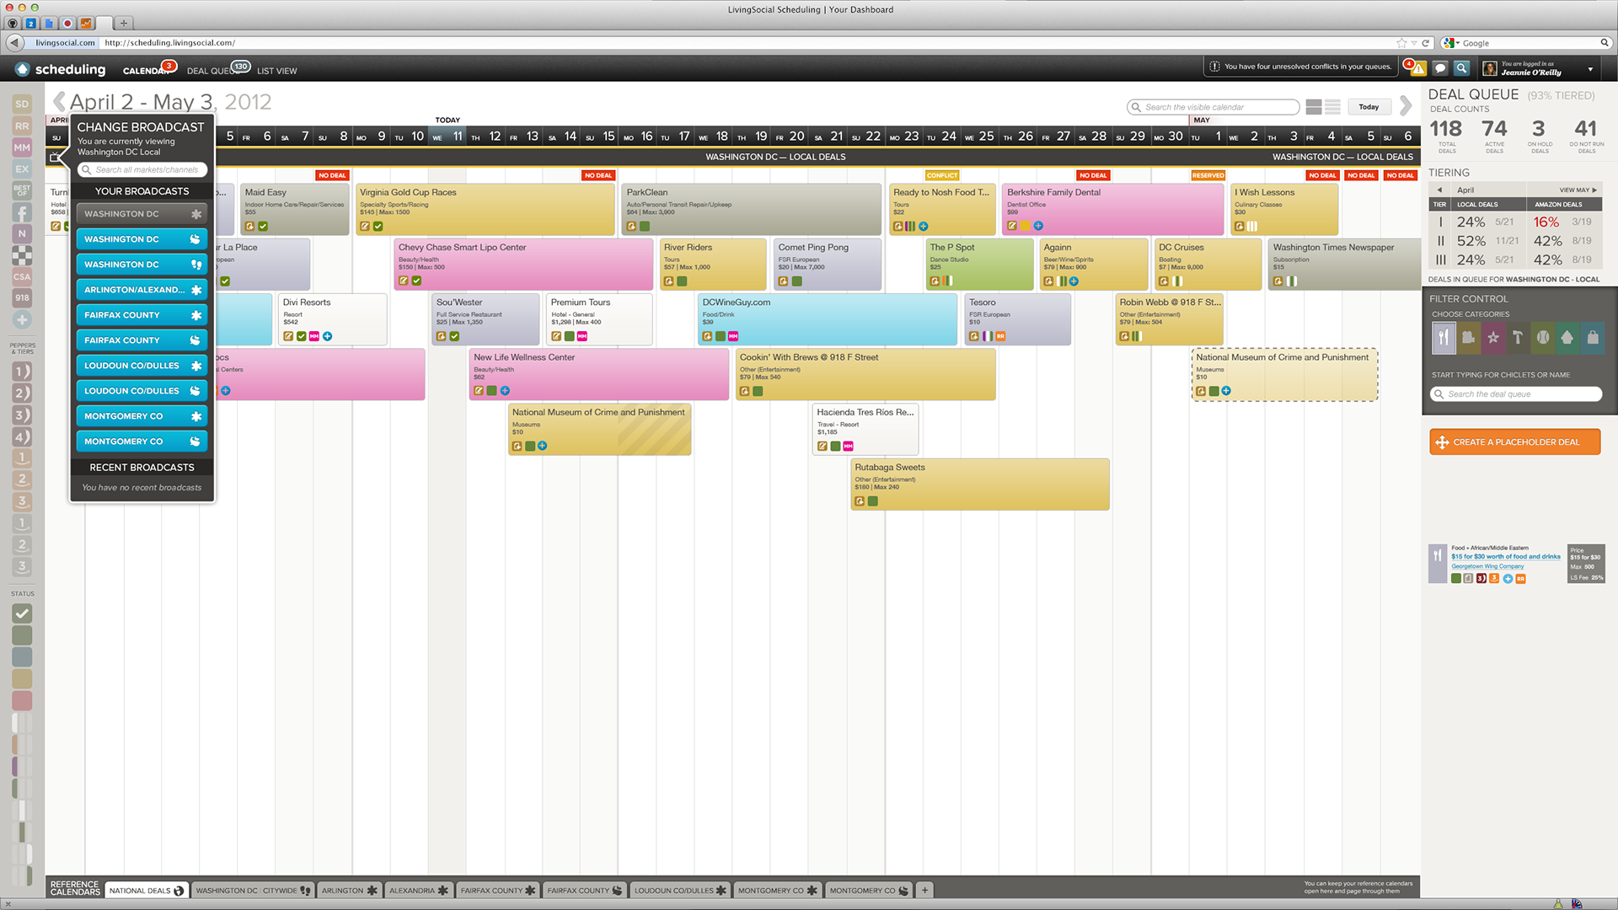1618x910 pixels.
Task: Switch to compact list rows view icon
Action: [1332, 107]
